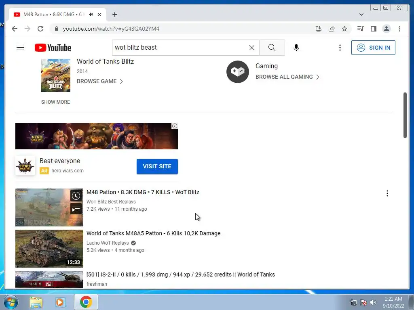Install the app via address bar icon
This screenshot has width=414, height=310.
coord(319,29)
